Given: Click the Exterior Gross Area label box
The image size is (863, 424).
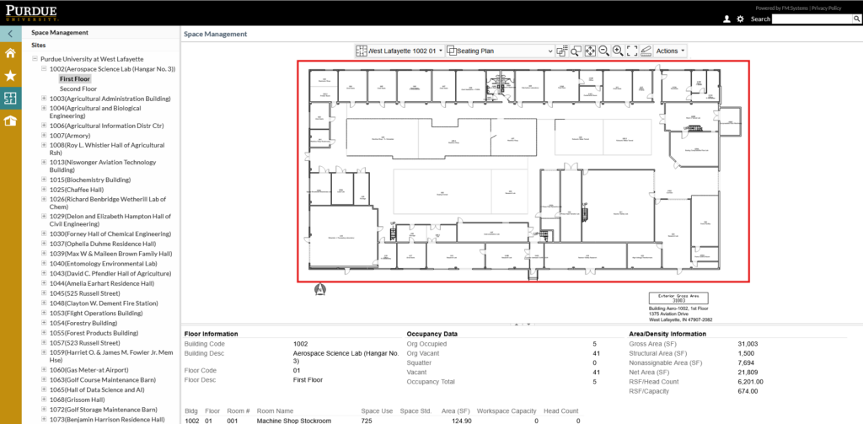Looking at the screenshot, I should point(678,298).
